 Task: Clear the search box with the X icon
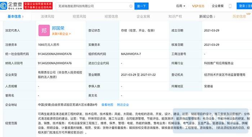[131, 6]
